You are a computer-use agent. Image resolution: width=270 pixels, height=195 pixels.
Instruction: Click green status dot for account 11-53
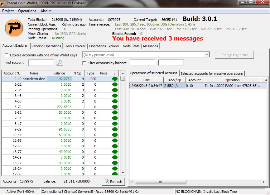pyautogui.click(x=115, y=140)
